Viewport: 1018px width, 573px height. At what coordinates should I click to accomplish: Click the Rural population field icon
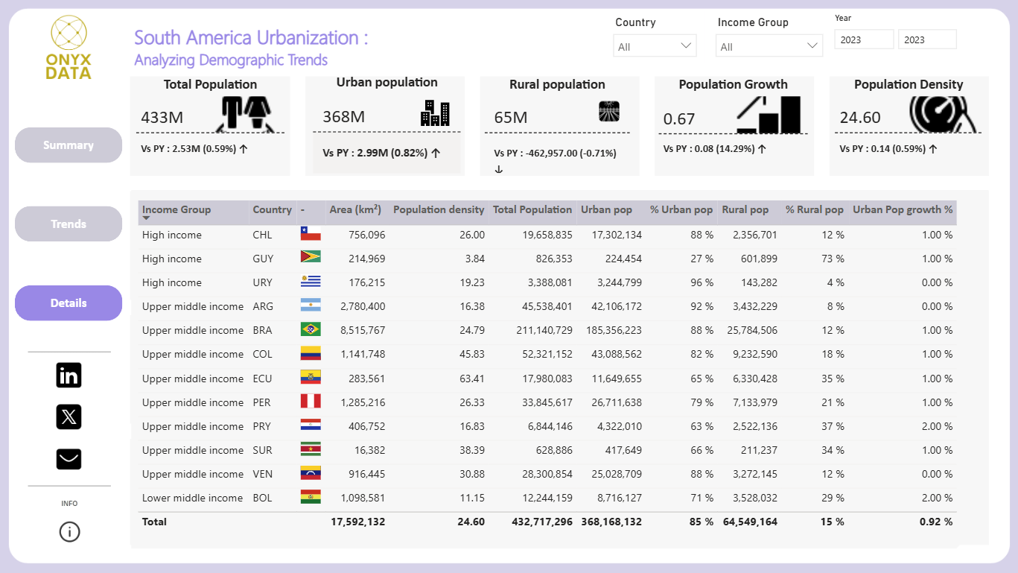point(609,111)
